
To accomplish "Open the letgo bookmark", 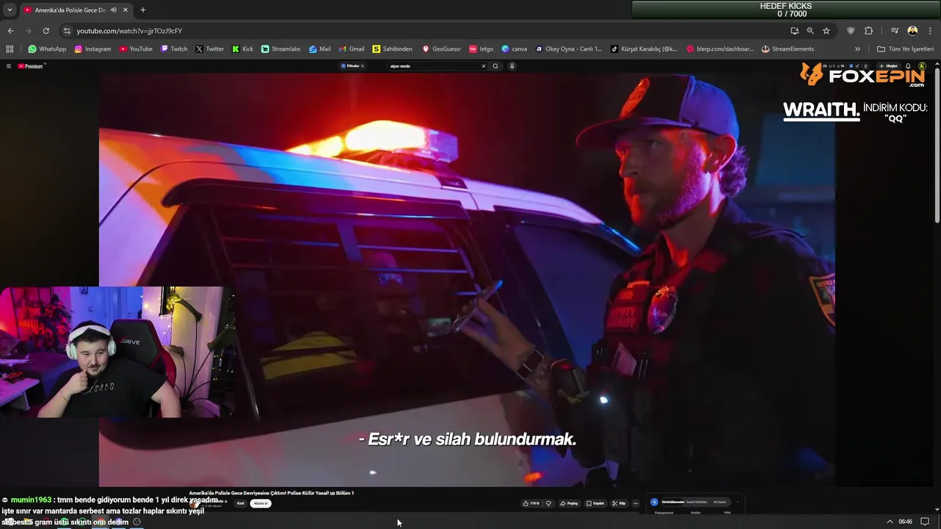I will 482,49.
